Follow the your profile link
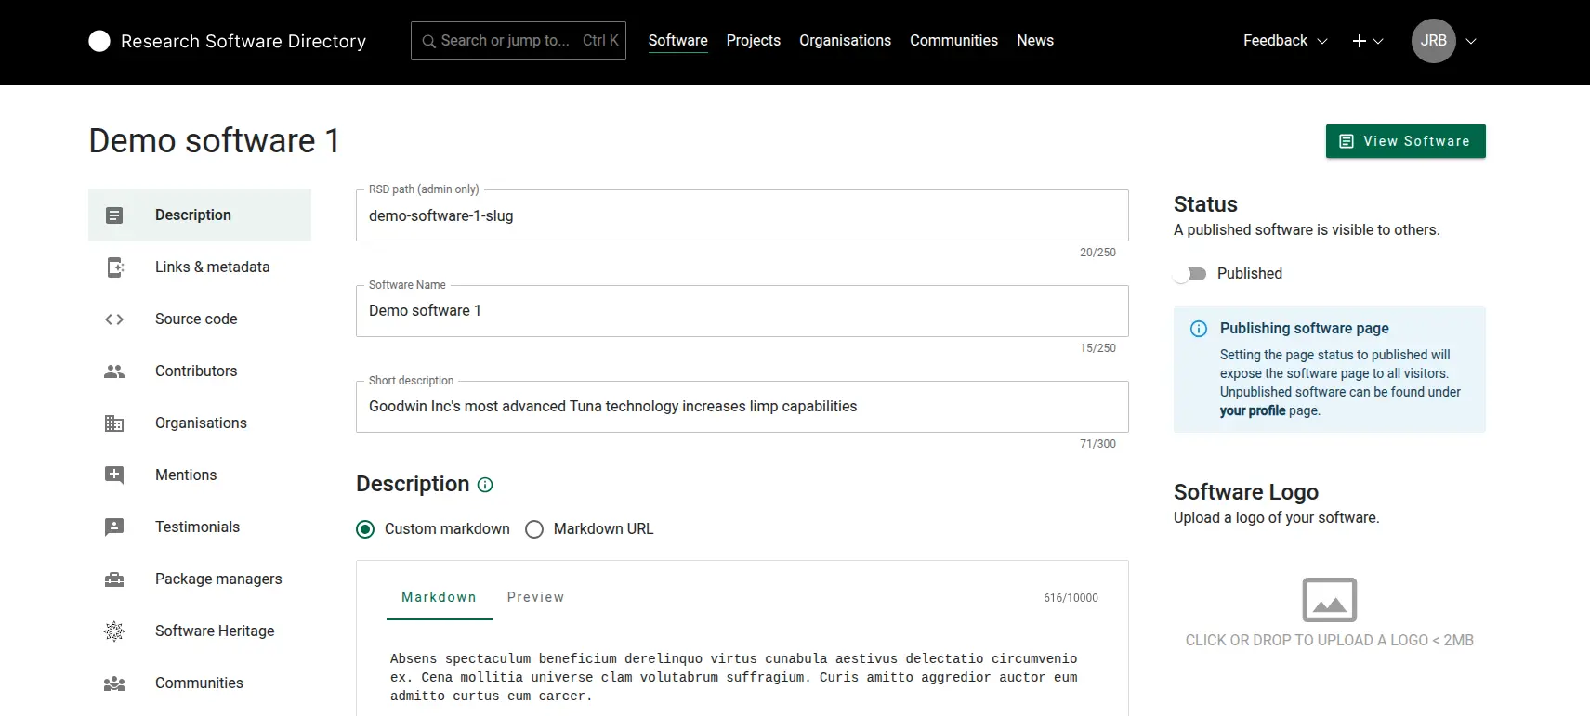 click(x=1252, y=410)
